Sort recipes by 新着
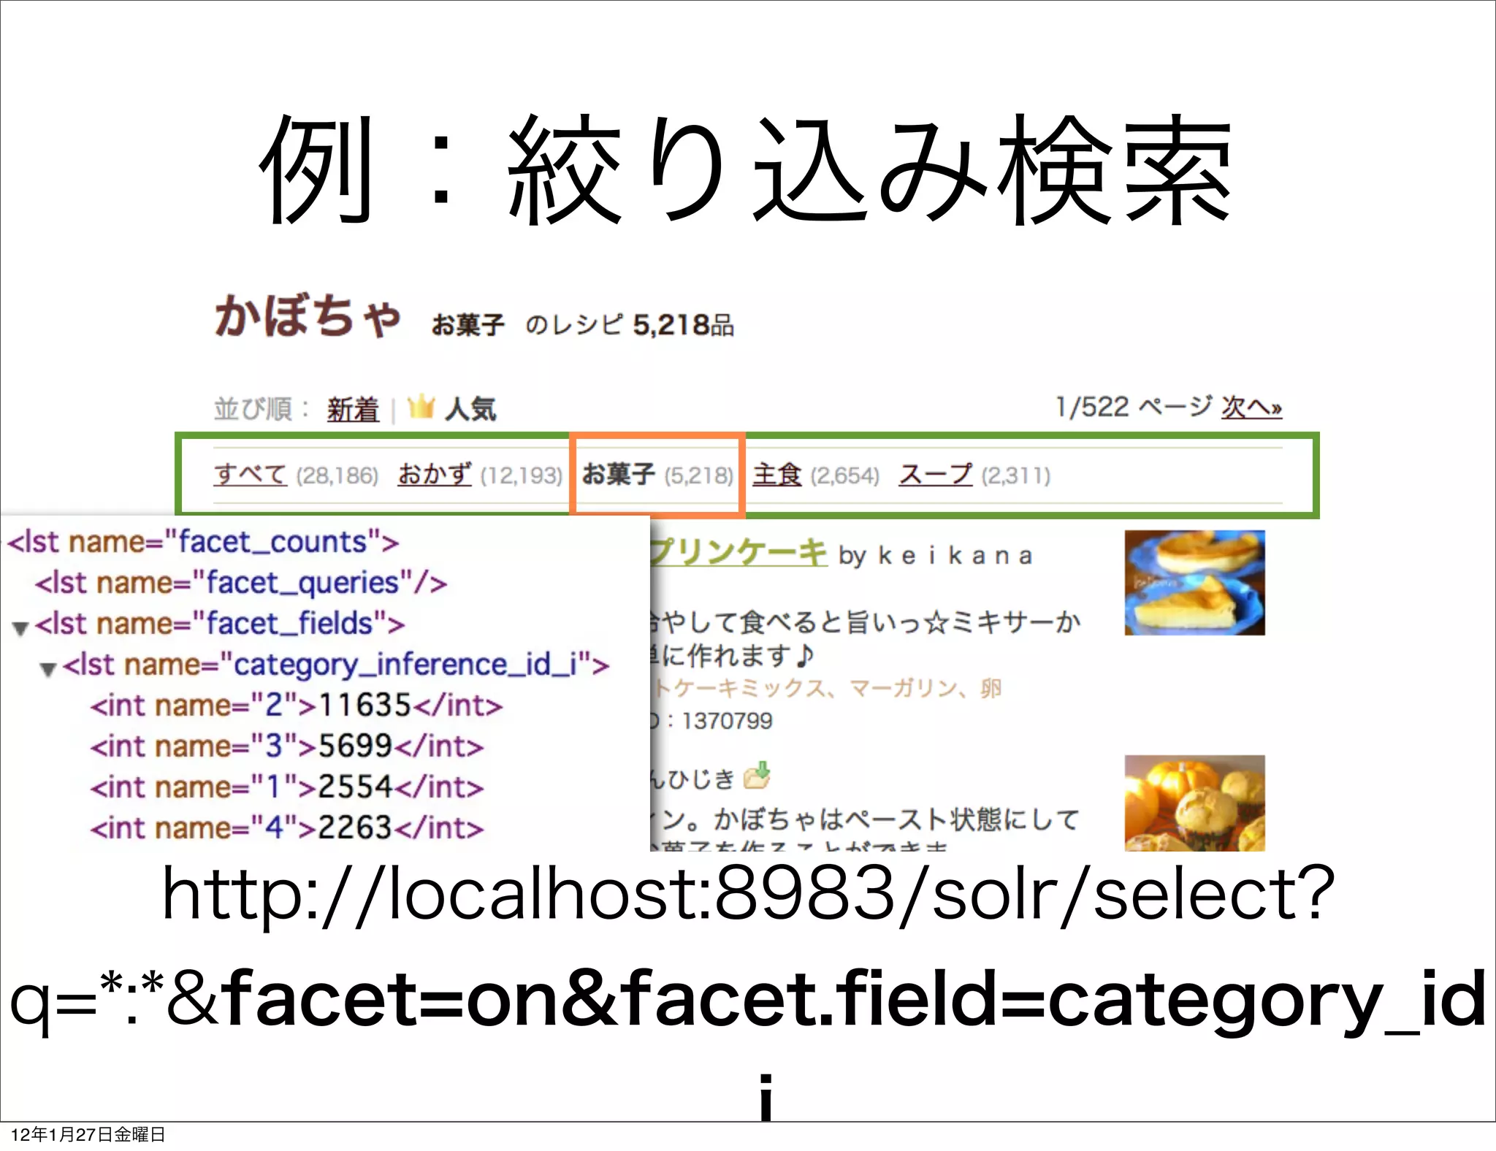The width and height of the screenshot is (1496, 1151). (353, 409)
